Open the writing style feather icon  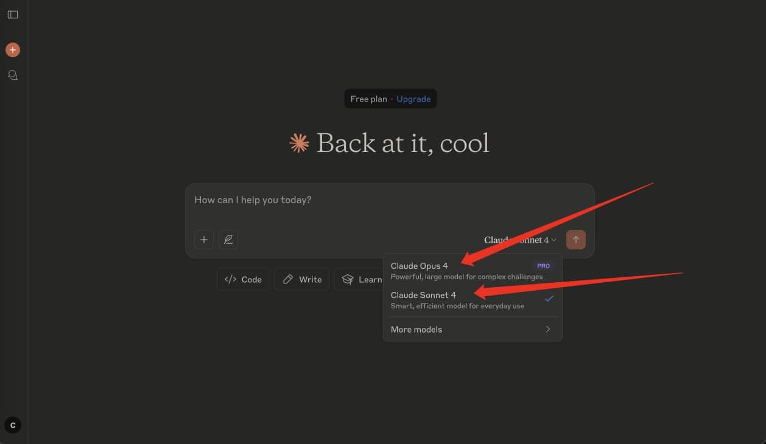click(228, 240)
